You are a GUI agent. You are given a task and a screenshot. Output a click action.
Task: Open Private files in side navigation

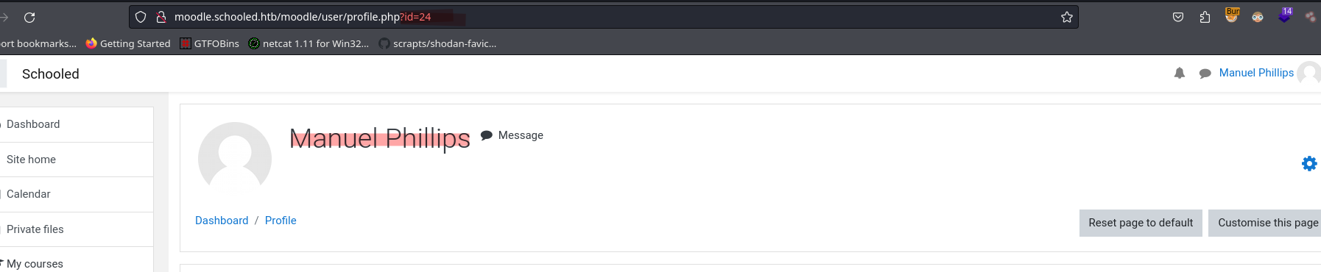[x=35, y=229]
